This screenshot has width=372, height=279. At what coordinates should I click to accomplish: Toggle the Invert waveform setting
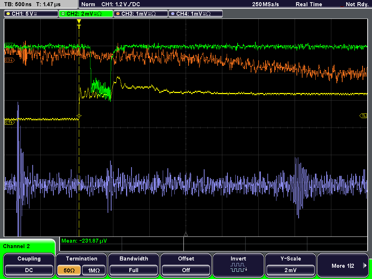tap(238, 265)
